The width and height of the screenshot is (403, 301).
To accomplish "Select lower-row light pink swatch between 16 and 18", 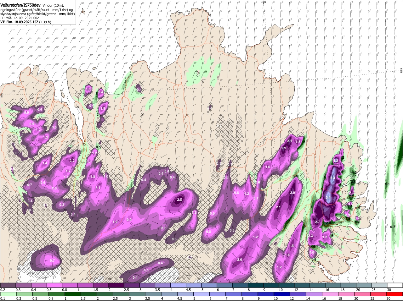I will [x=330, y=294].
